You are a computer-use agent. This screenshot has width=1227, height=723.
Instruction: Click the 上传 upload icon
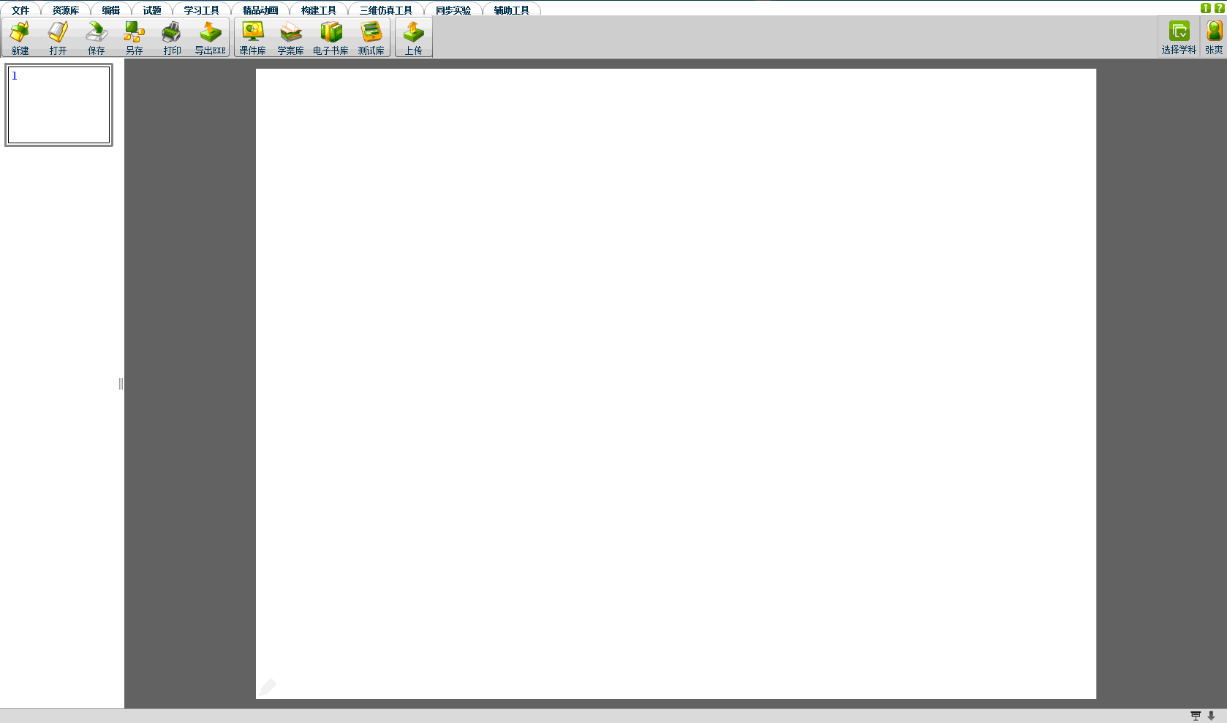[413, 37]
